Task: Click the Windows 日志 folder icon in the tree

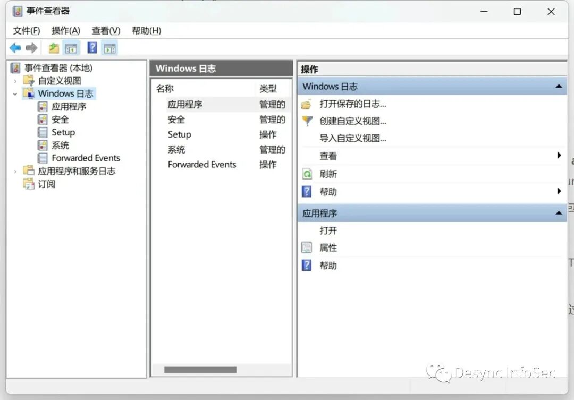Action: click(x=29, y=93)
